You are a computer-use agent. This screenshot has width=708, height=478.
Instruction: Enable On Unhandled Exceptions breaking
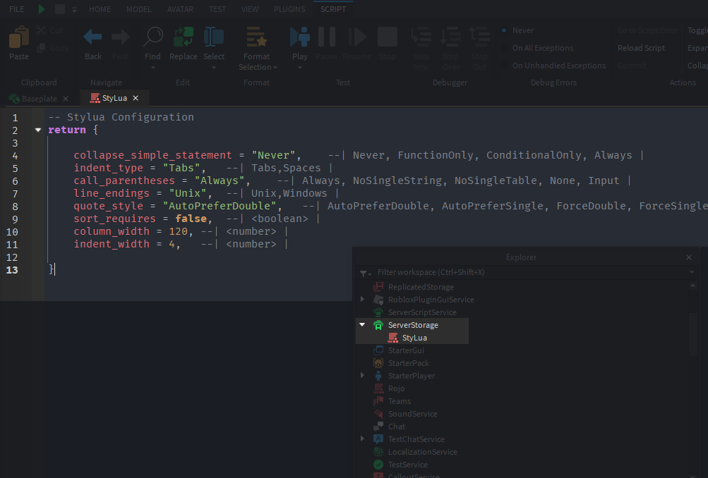tap(558, 65)
